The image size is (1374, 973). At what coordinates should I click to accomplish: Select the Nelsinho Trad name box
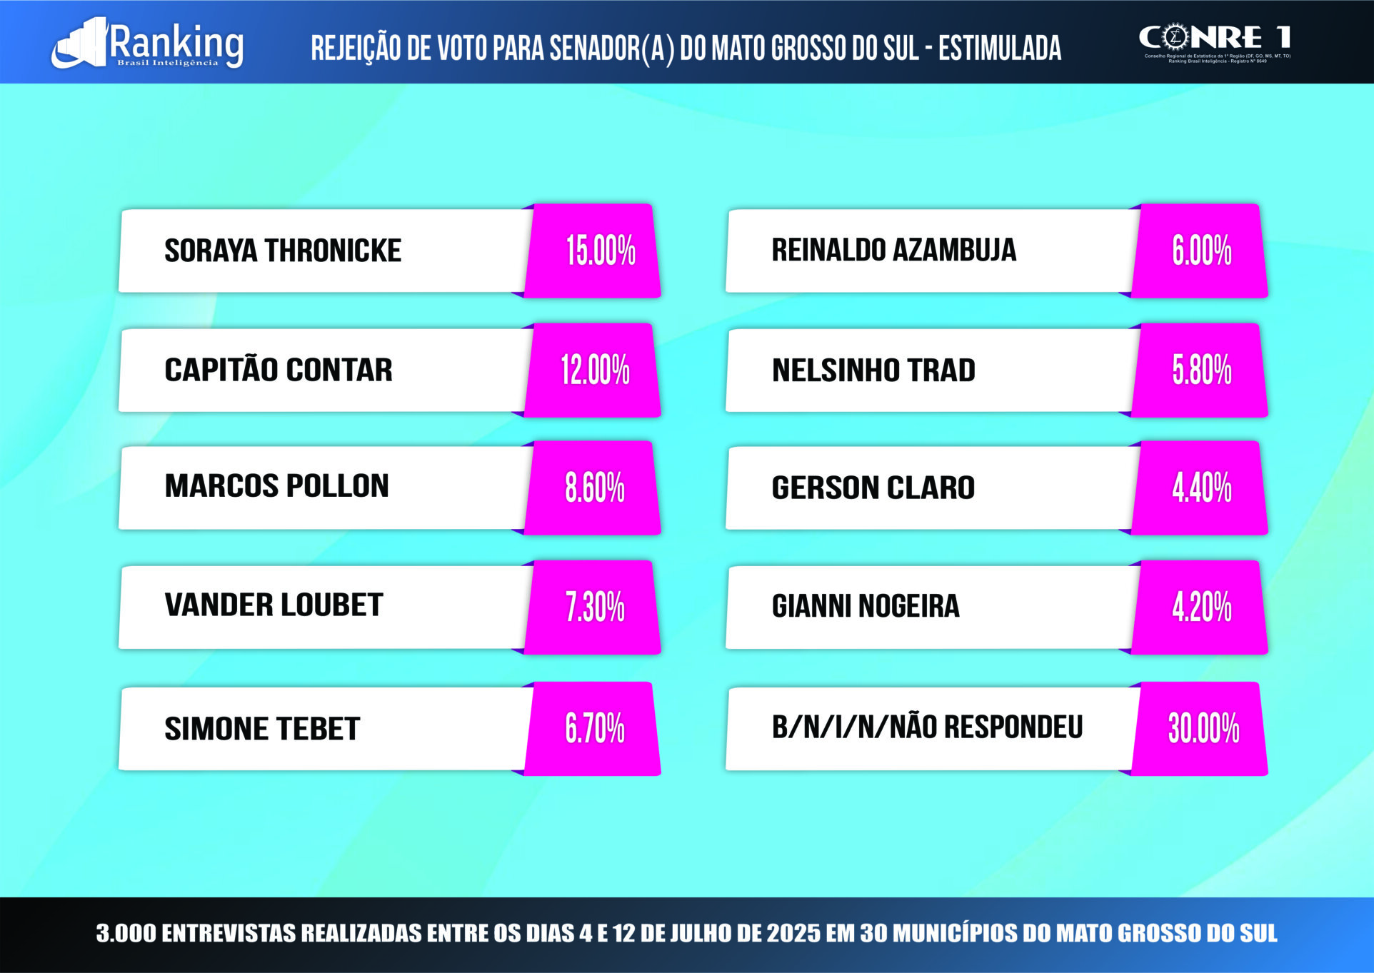(x=932, y=370)
